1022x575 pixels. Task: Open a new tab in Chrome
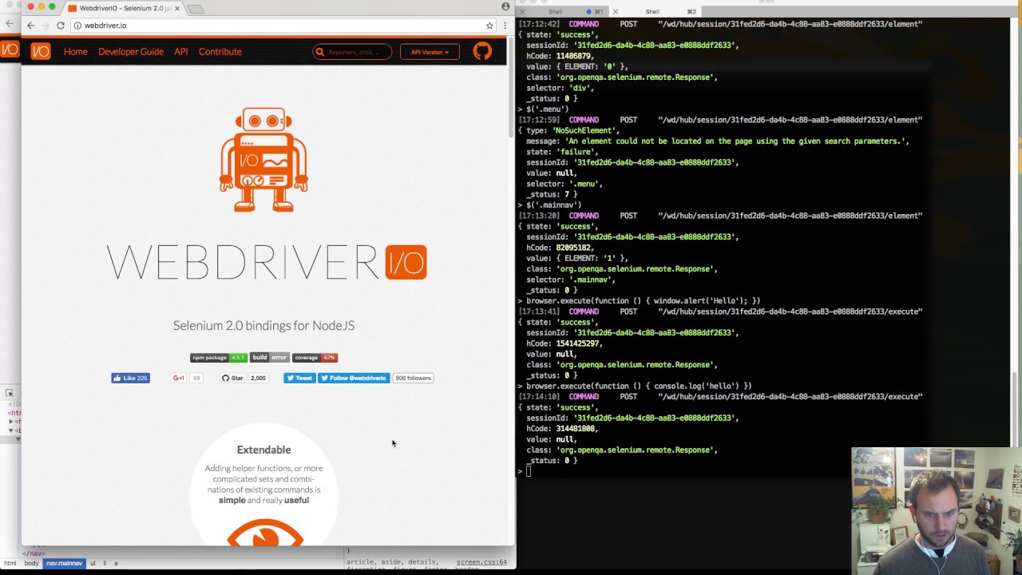tap(196, 9)
